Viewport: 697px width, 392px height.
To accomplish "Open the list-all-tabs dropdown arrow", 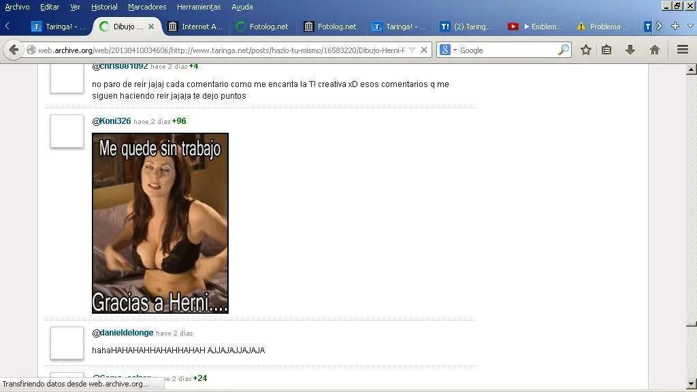I will pyautogui.click(x=690, y=27).
